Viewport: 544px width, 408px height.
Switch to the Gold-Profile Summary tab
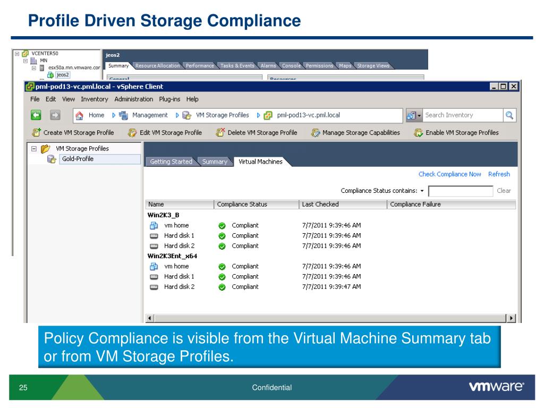pyautogui.click(x=215, y=161)
